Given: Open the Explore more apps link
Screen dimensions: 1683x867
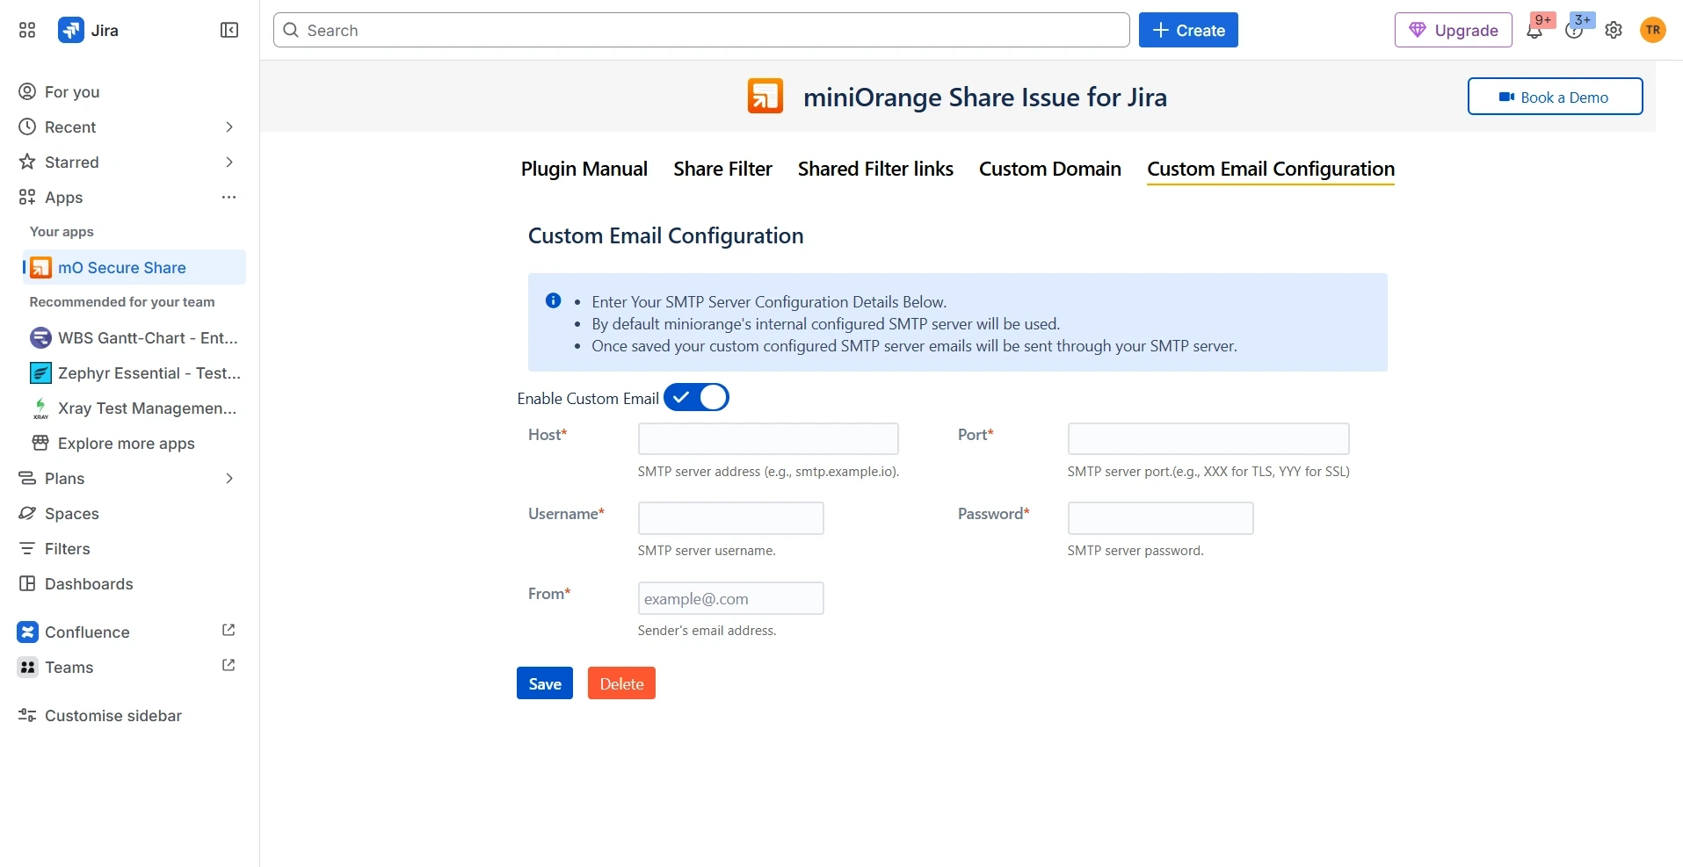Looking at the screenshot, I should click(126, 443).
